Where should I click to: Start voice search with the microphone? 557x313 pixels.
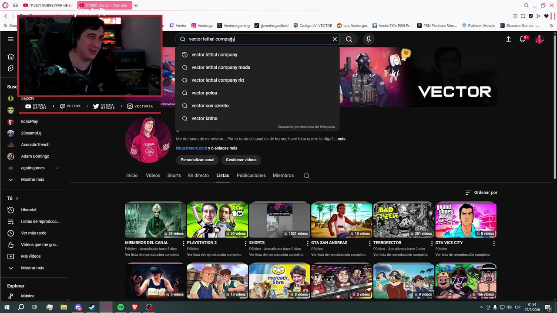(369, 39)
